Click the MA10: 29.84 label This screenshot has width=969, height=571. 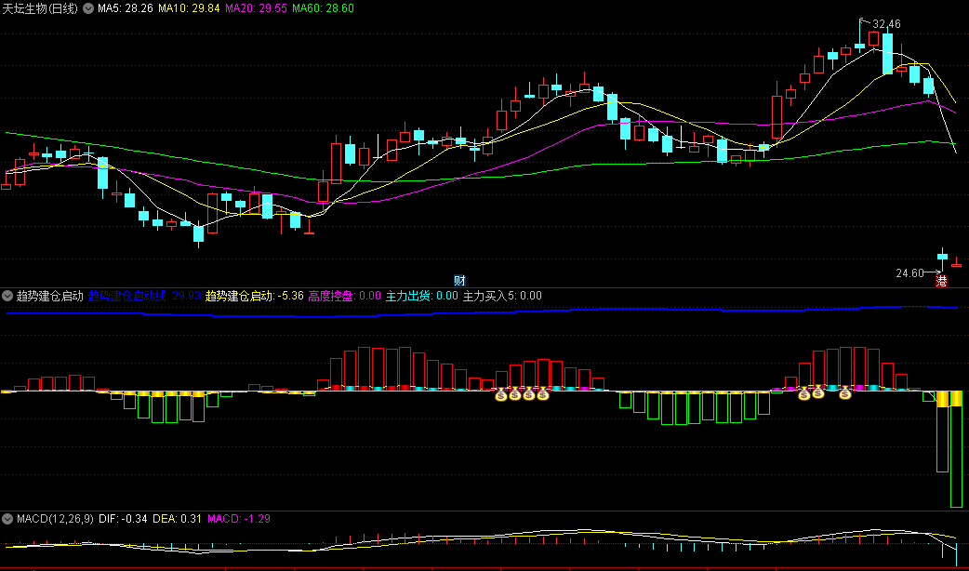coord(189,8)
